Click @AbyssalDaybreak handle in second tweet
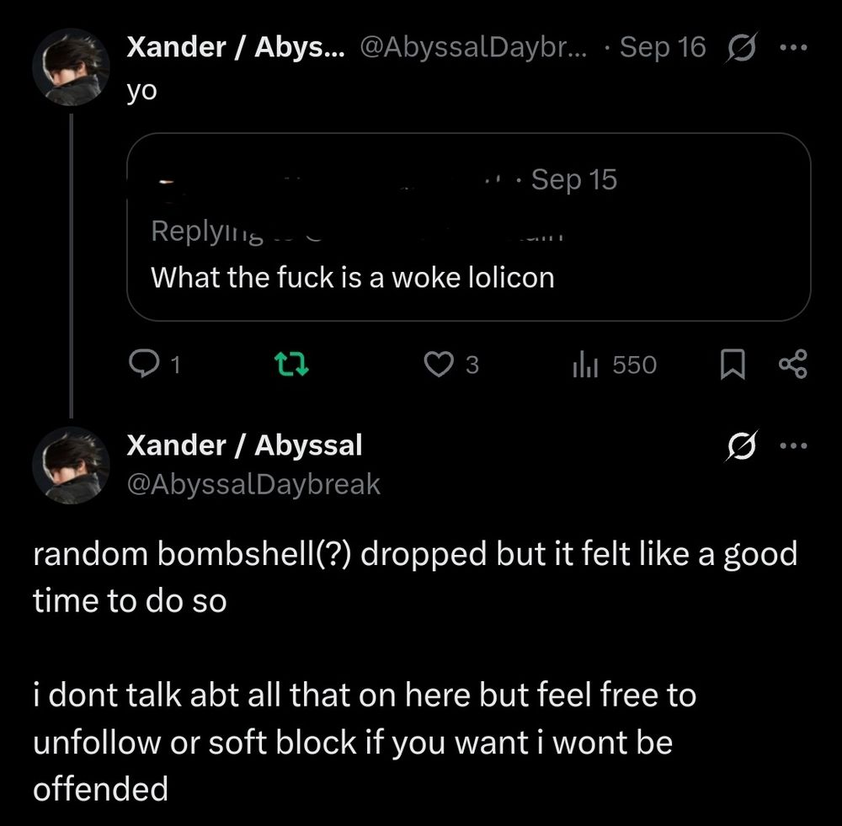Screen dimensions: 842x826 click(253, 484)
